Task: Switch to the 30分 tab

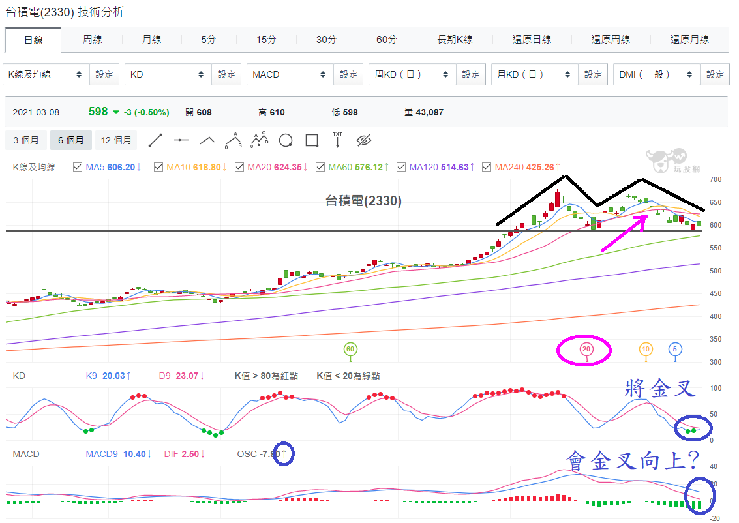Action: click(x=326, y=40)
